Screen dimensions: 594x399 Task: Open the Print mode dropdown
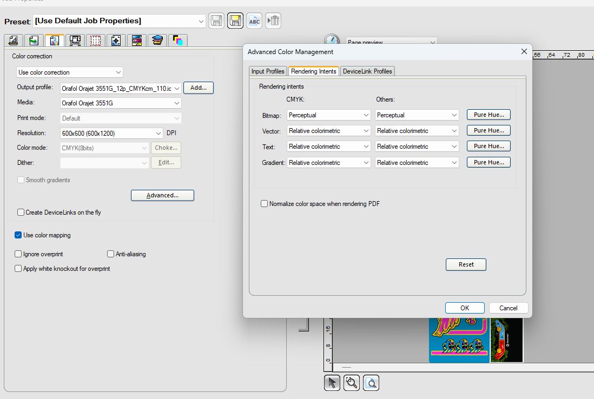(x=121, y=118)
